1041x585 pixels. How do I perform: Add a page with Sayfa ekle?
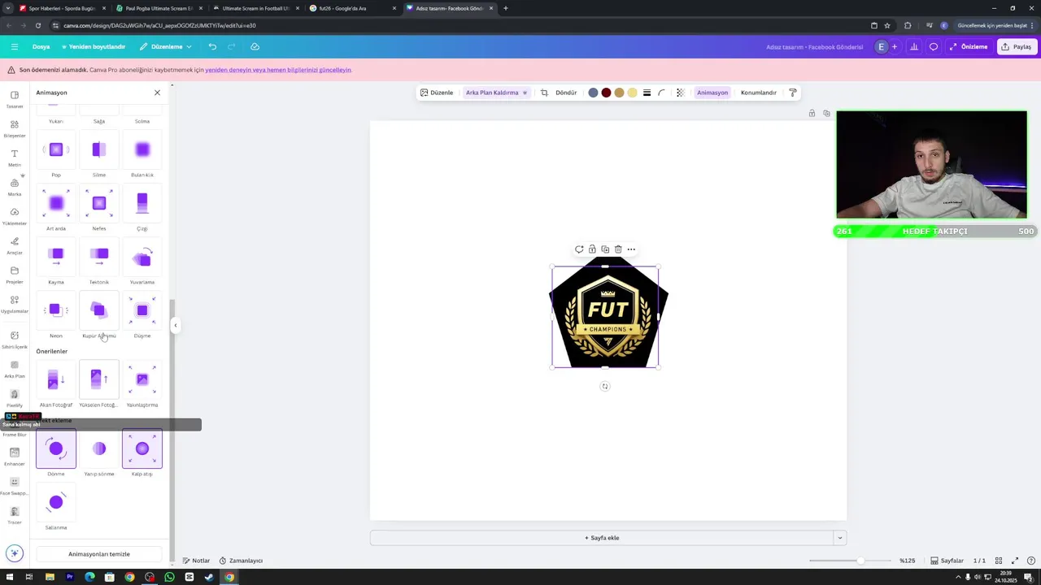602,538
